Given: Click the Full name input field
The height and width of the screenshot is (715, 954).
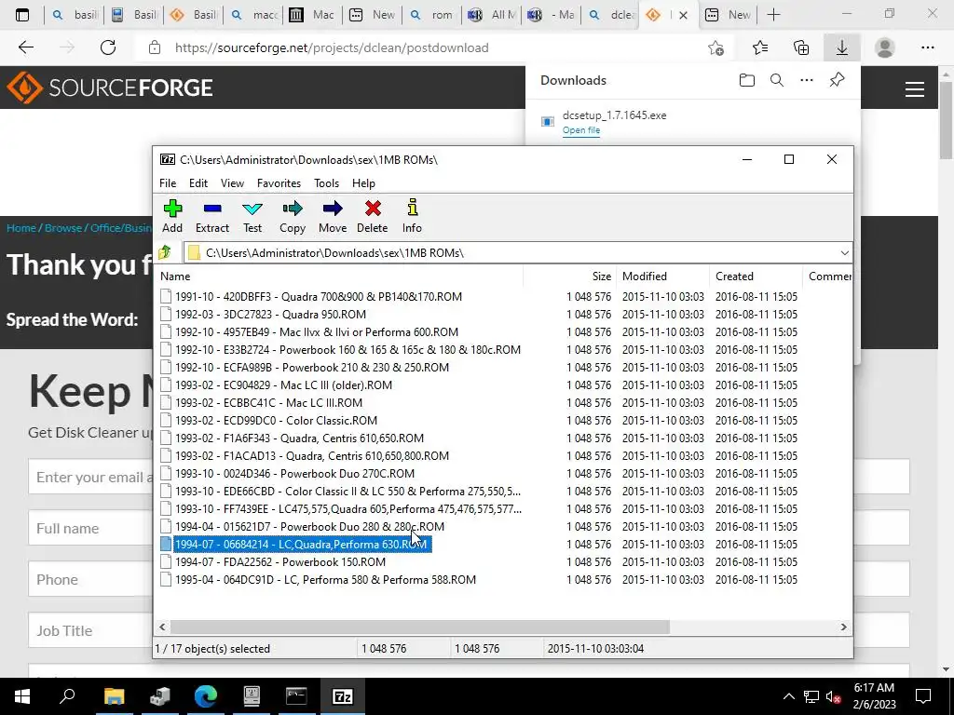Looking at the screenshot, I should [x=90, y=529].
